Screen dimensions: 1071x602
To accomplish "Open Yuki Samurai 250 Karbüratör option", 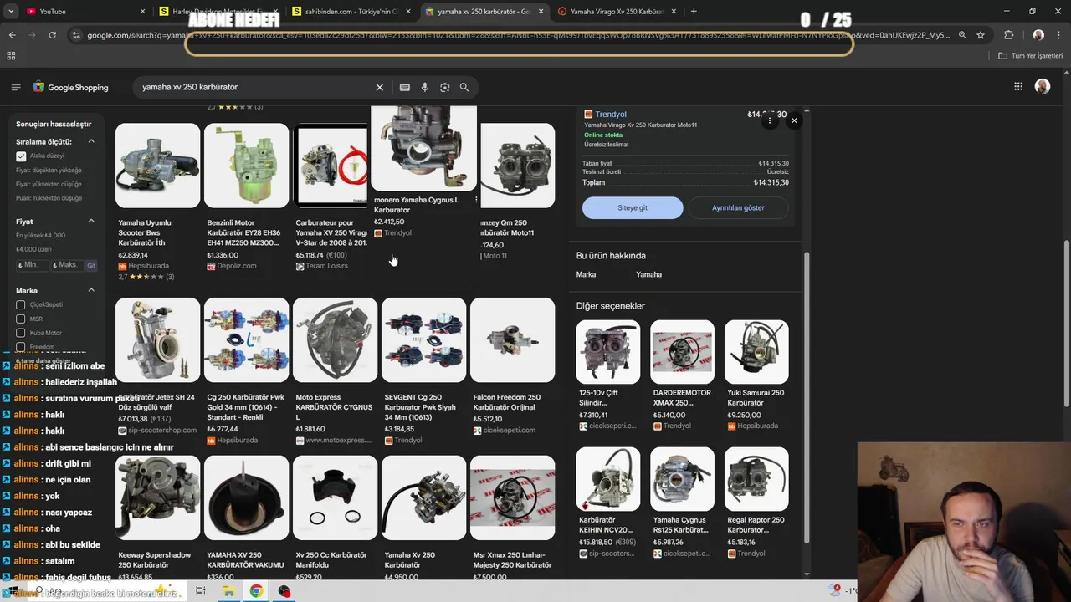I will pyautogui.click(x=756, y=375).
